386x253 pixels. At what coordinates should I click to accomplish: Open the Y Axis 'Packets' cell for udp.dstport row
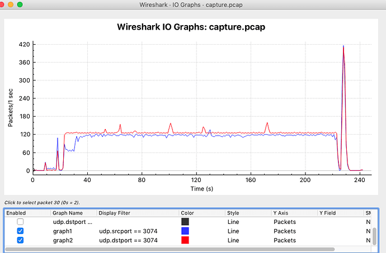(x=285, y=222)
